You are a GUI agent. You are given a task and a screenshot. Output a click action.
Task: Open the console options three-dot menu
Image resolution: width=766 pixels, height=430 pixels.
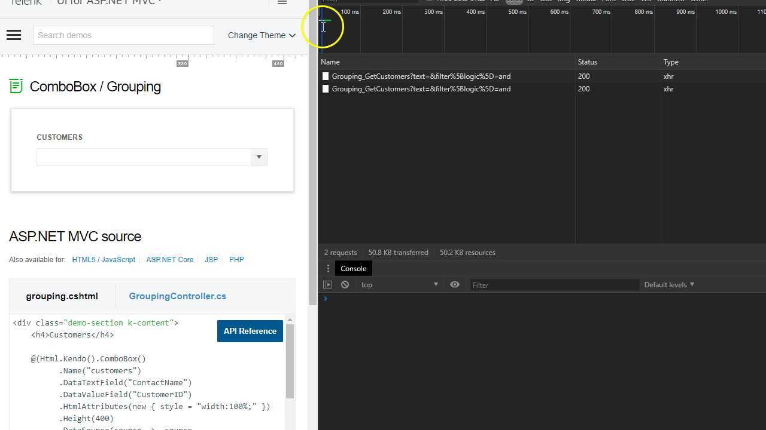pyautogui.click(x=327, y=268)
